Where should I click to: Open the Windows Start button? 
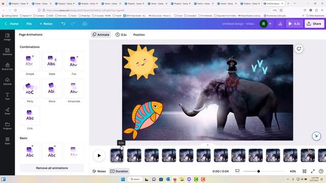coord(123,179)
